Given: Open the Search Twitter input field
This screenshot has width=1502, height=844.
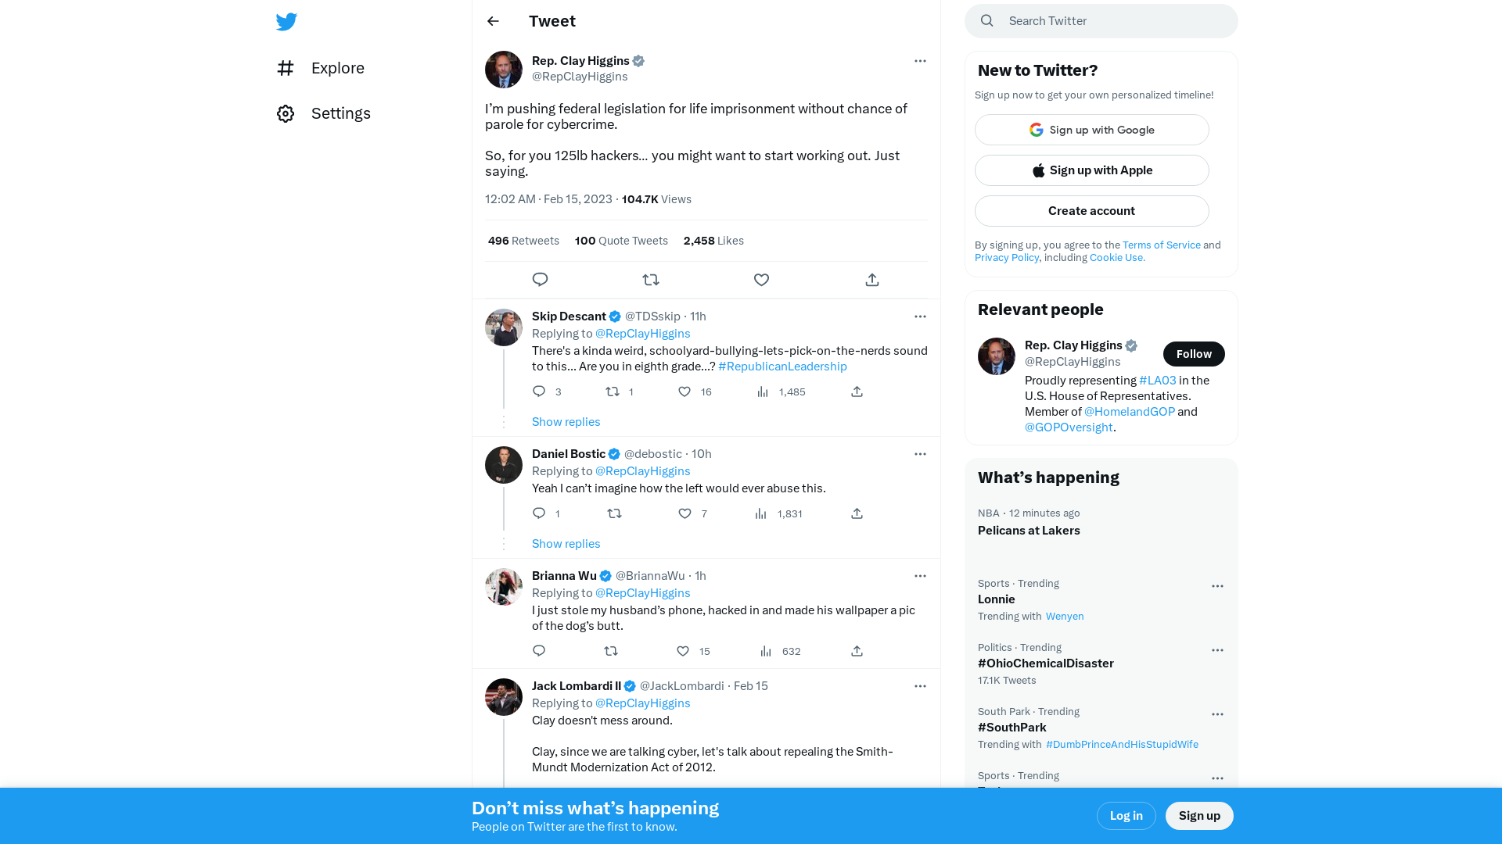Looking at the screenshot, I should 1101,20.
